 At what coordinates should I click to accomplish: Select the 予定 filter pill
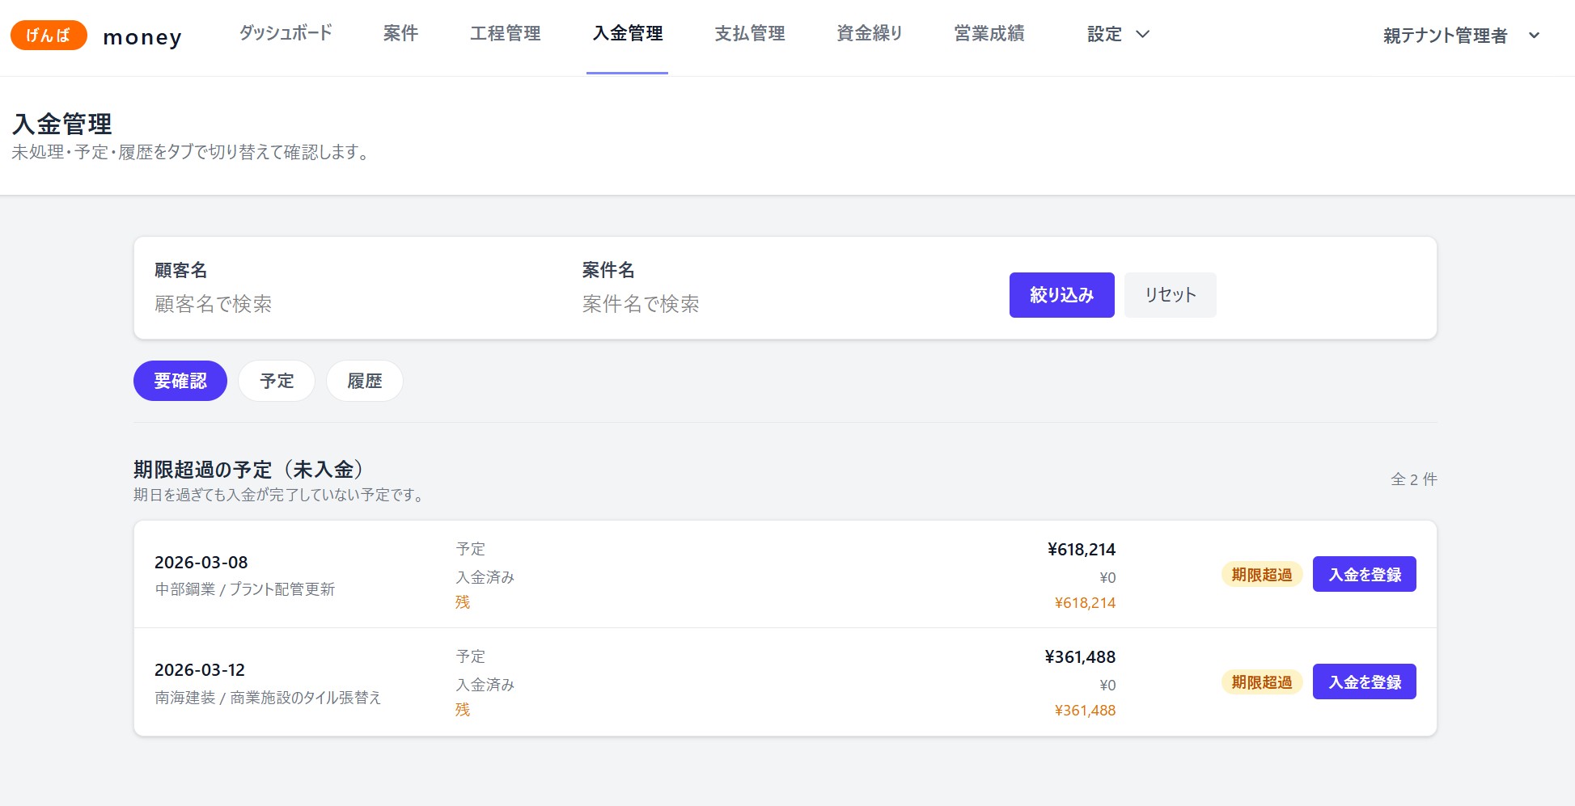coord(276,380)
